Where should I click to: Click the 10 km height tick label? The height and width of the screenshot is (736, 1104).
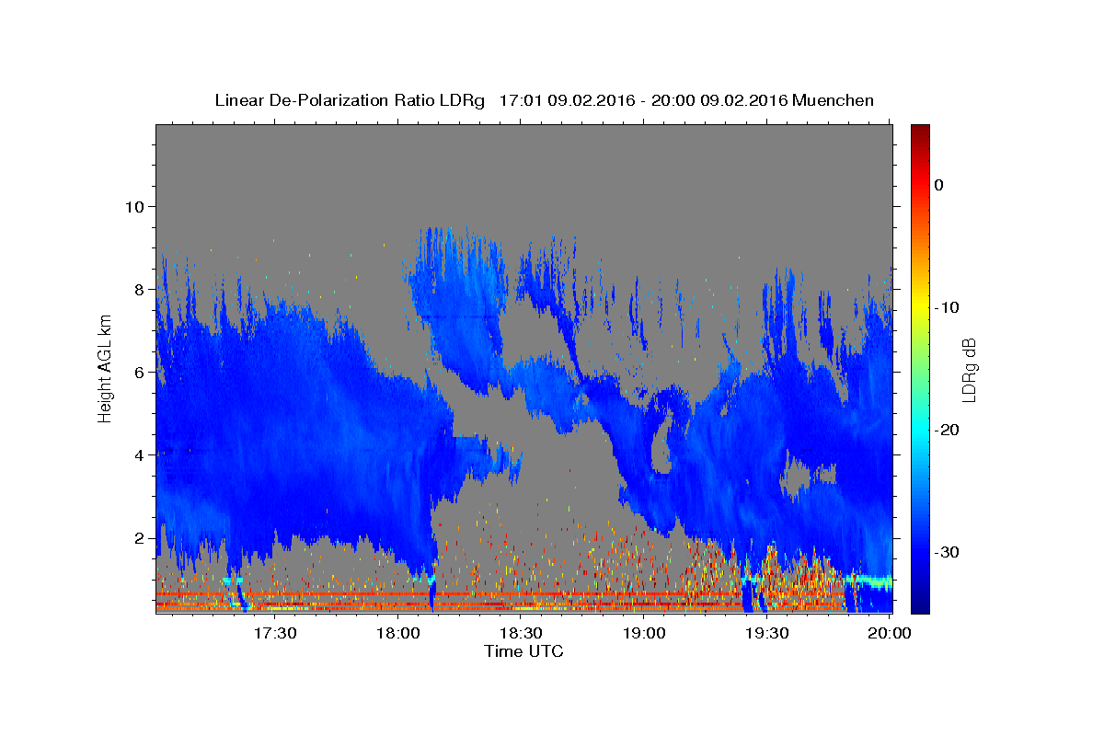point(133,206)
